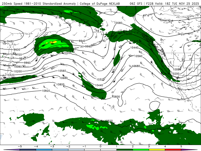This screenshot has width=201, height=151.
Task: Click the -1 tick label on the color bar
Action: tap(84, 146)
